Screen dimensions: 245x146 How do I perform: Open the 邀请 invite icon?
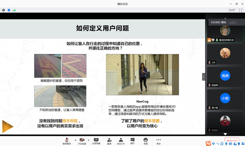[x=109, y=141]
